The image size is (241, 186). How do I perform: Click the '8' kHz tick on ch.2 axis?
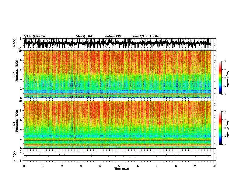pos(21,111)
